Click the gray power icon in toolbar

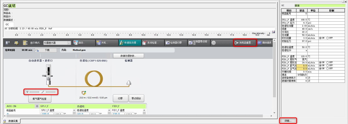213,43
